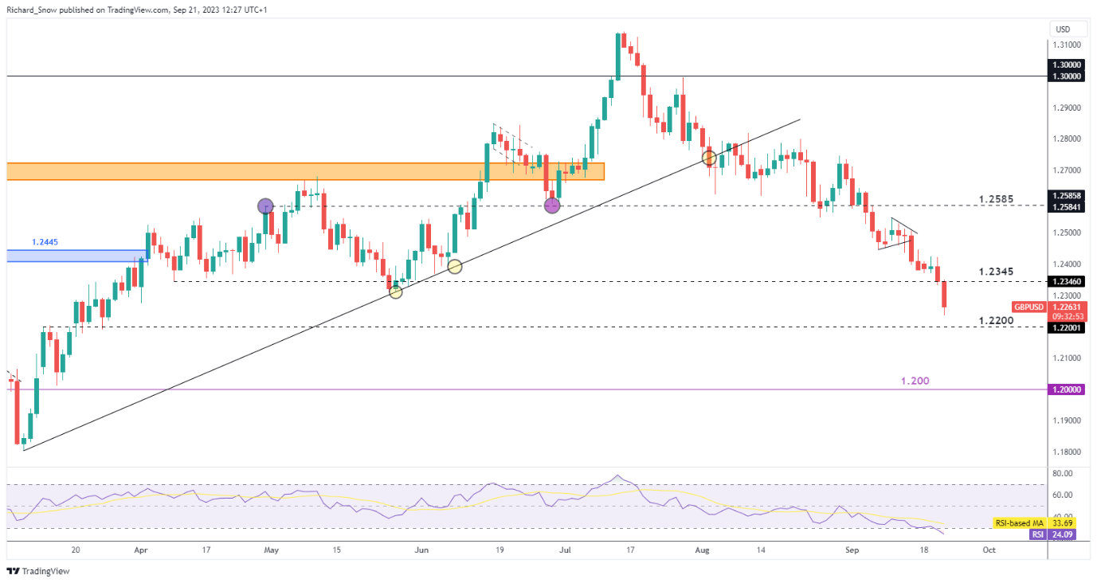Click the Jul label on the time axis
Image resolution: width=1097 pixels, height=583 pixels.
564,550
